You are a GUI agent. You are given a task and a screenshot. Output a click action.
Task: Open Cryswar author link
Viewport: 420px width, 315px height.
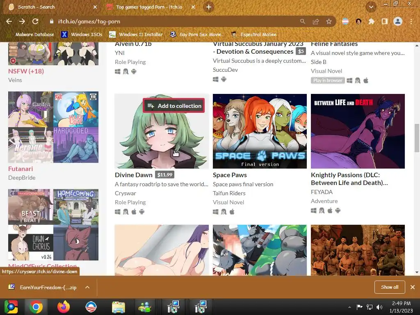126,193
